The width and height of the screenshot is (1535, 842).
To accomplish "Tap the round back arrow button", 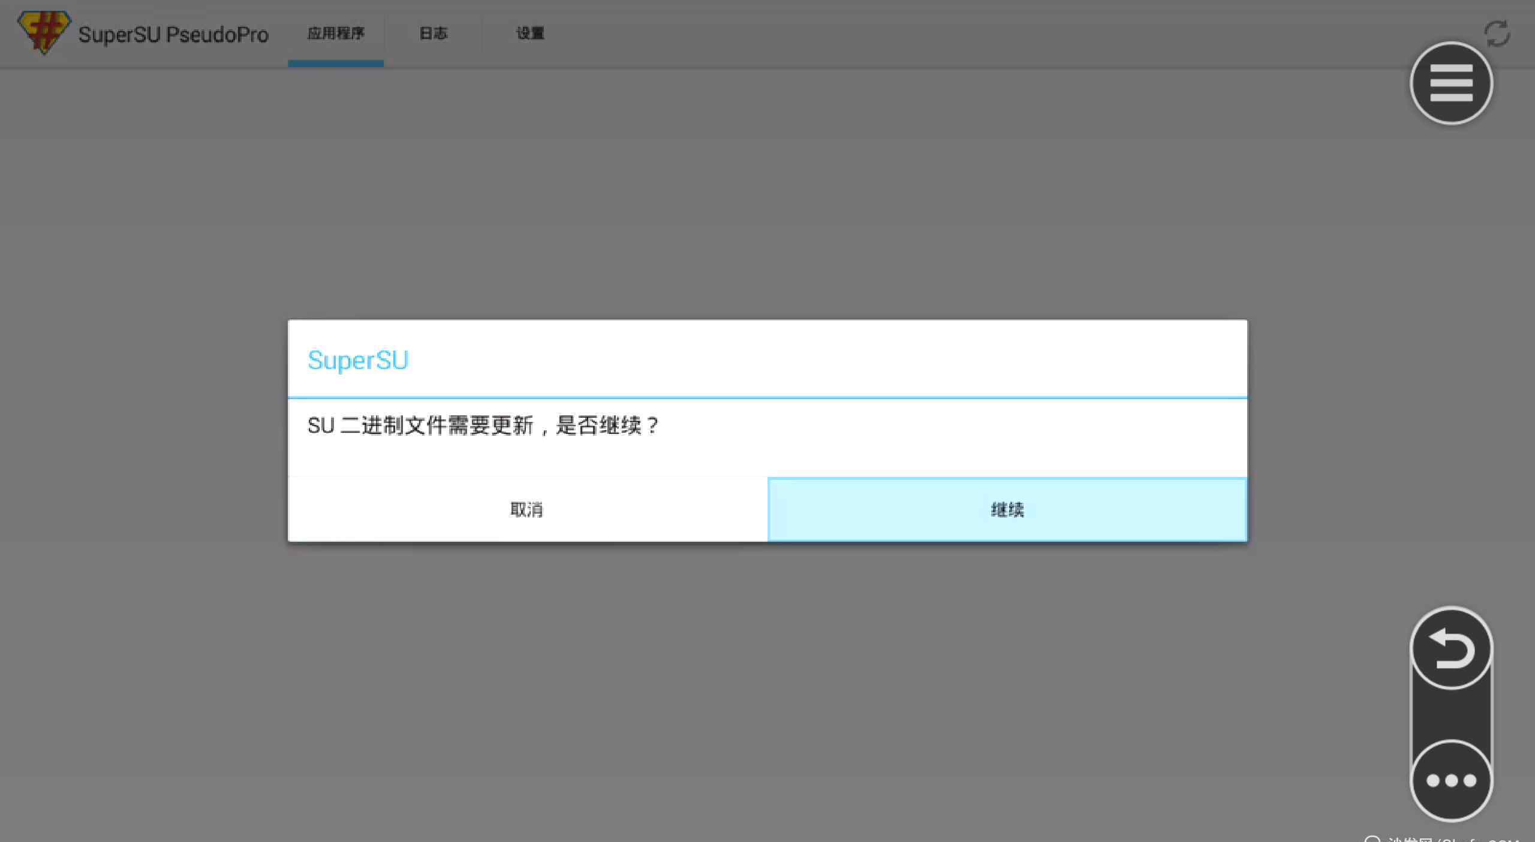I will (1451, 648).
